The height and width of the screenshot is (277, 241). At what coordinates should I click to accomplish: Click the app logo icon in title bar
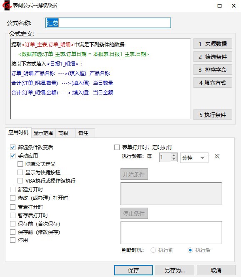coord(6,5)
